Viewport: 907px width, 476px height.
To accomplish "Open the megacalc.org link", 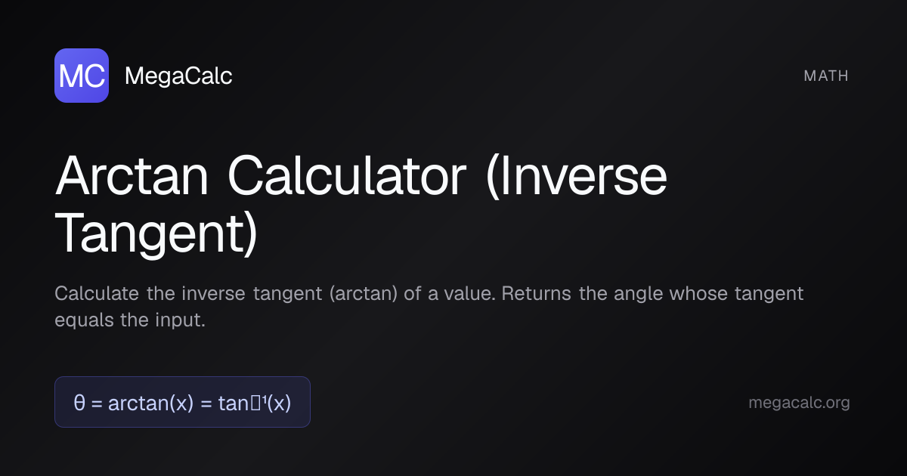I will click(799, 403).
